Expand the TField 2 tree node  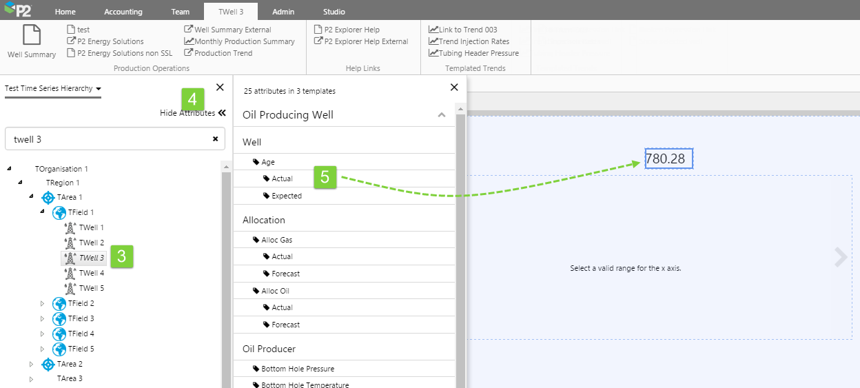click(42, 304)
